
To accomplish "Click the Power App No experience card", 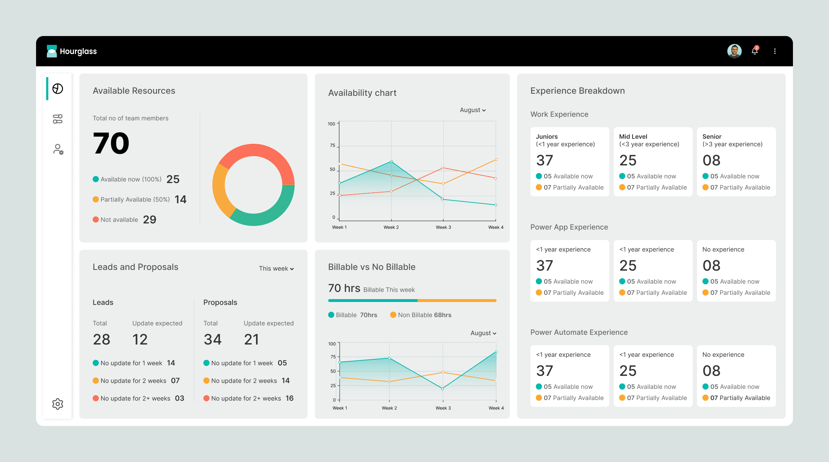I will (x=736, y=271).
